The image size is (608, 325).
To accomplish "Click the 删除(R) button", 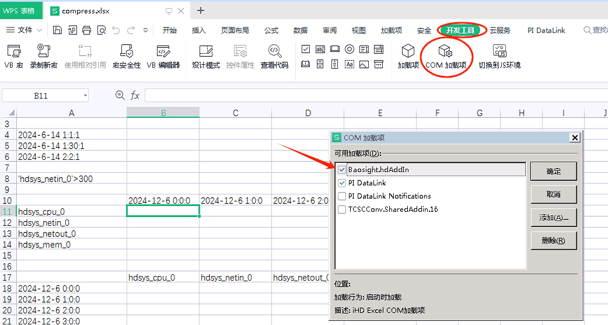I will (554, 240).
